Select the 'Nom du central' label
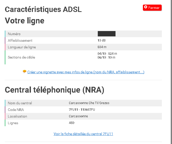 20,103
